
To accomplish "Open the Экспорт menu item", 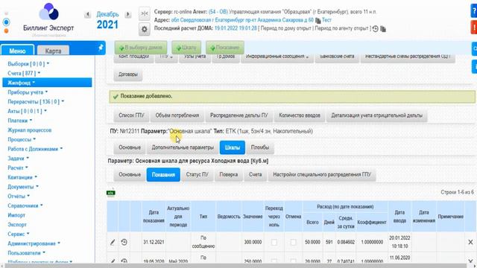I will coord(17,225).
